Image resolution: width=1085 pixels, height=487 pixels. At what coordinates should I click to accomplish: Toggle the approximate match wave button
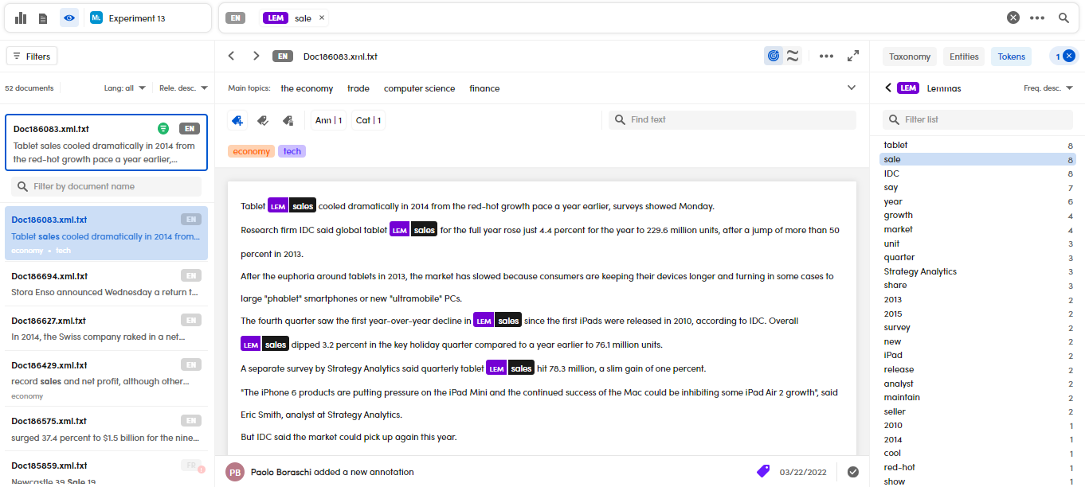tap(793, 56)
